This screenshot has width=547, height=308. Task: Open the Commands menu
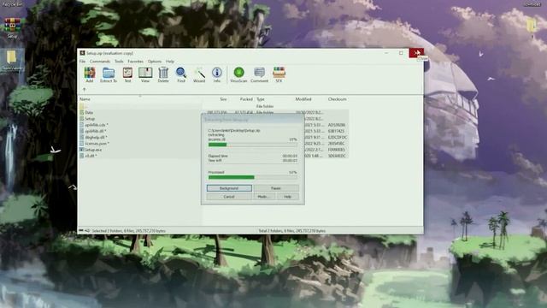point(100,62)
